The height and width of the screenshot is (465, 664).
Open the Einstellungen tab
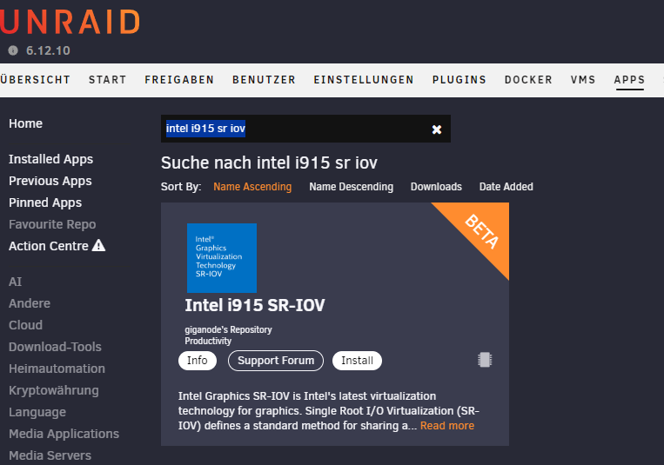tap(364, 80)
